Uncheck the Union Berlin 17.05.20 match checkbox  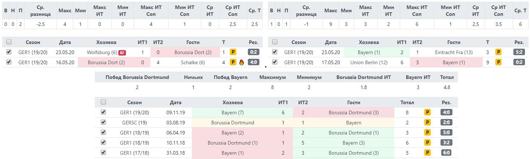[x=275, y=62]
